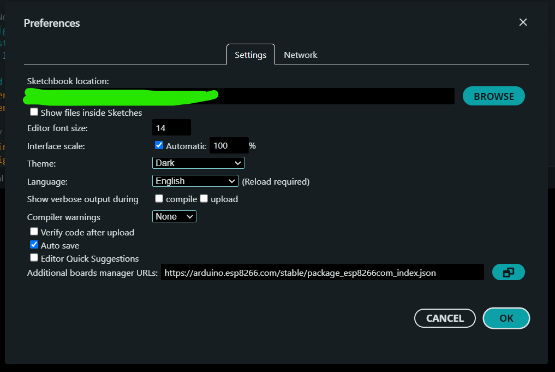Expand the Compiler warnings dropdown
Screen dimensions: 555x372
[174, 216]
